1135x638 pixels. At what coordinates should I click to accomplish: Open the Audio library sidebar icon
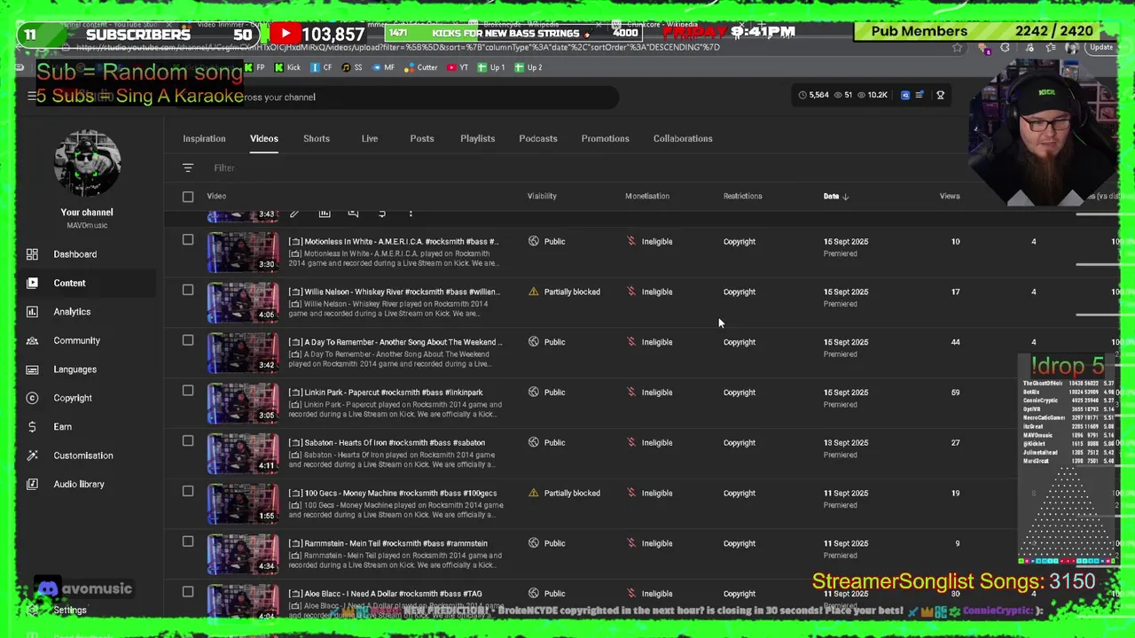pyautogui.click(x=32, y=484)
